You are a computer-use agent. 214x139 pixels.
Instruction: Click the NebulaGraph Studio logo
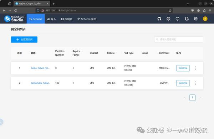[x=14, y=19]
